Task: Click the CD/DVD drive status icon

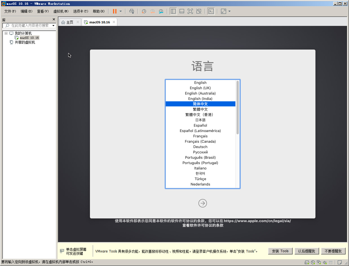Action: [x=313, y=262]
